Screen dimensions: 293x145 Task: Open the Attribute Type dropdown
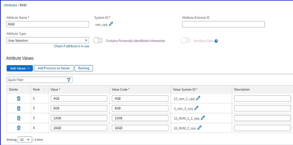click(48, 40)
